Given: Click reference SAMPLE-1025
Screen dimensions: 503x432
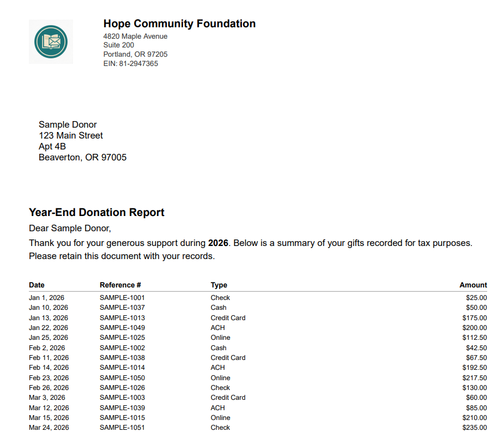Looking at the screenshot, I should 122,338.
